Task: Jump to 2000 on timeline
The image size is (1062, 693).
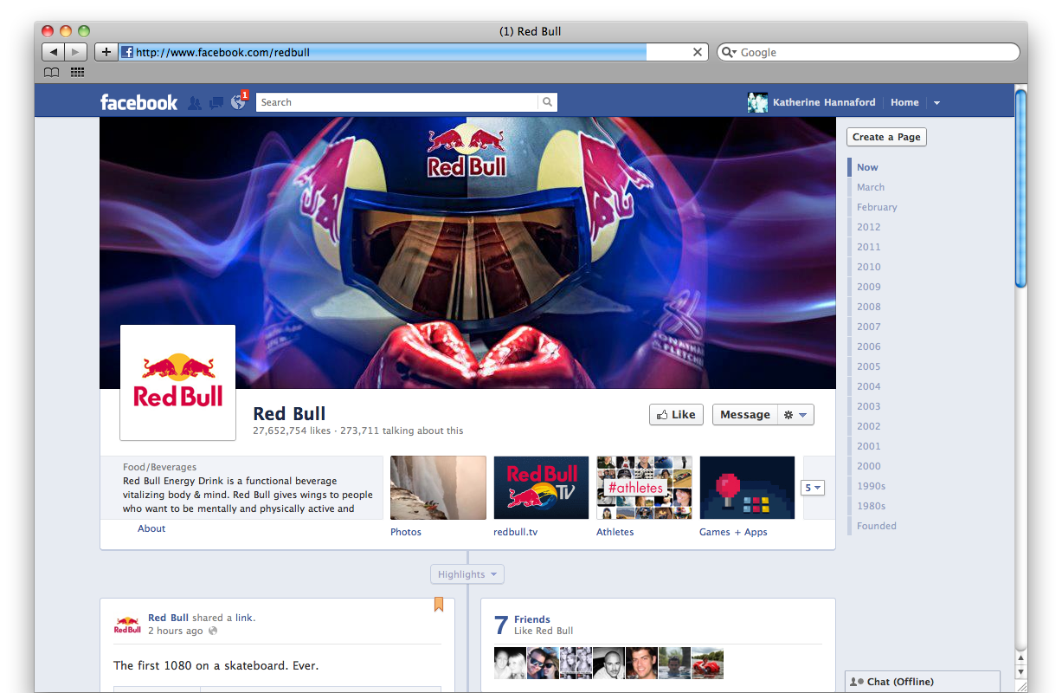Action: tap(869, 466)
